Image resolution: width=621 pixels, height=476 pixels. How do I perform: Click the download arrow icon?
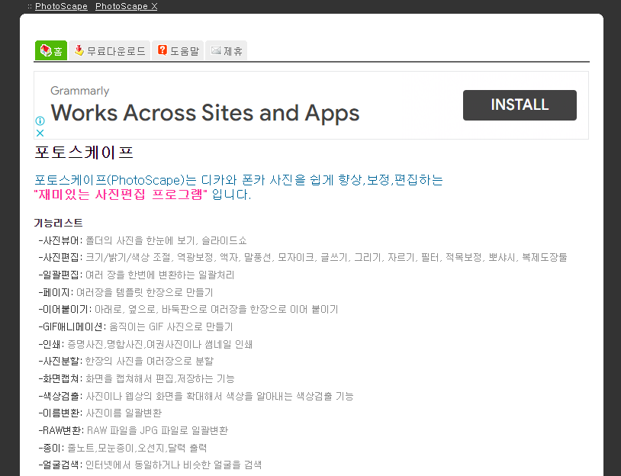click(x=79, y=50)
